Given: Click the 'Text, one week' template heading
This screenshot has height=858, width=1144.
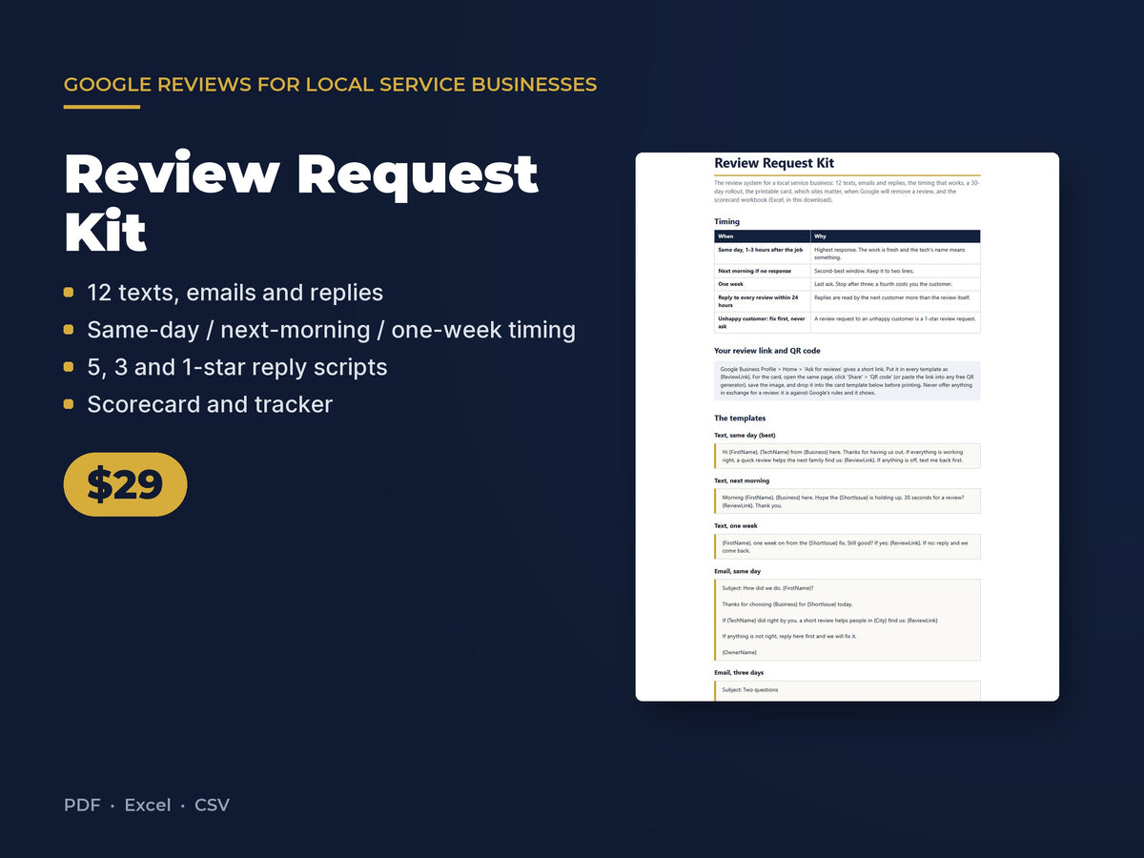Looking at the screenshot, I should coord(736,525).
